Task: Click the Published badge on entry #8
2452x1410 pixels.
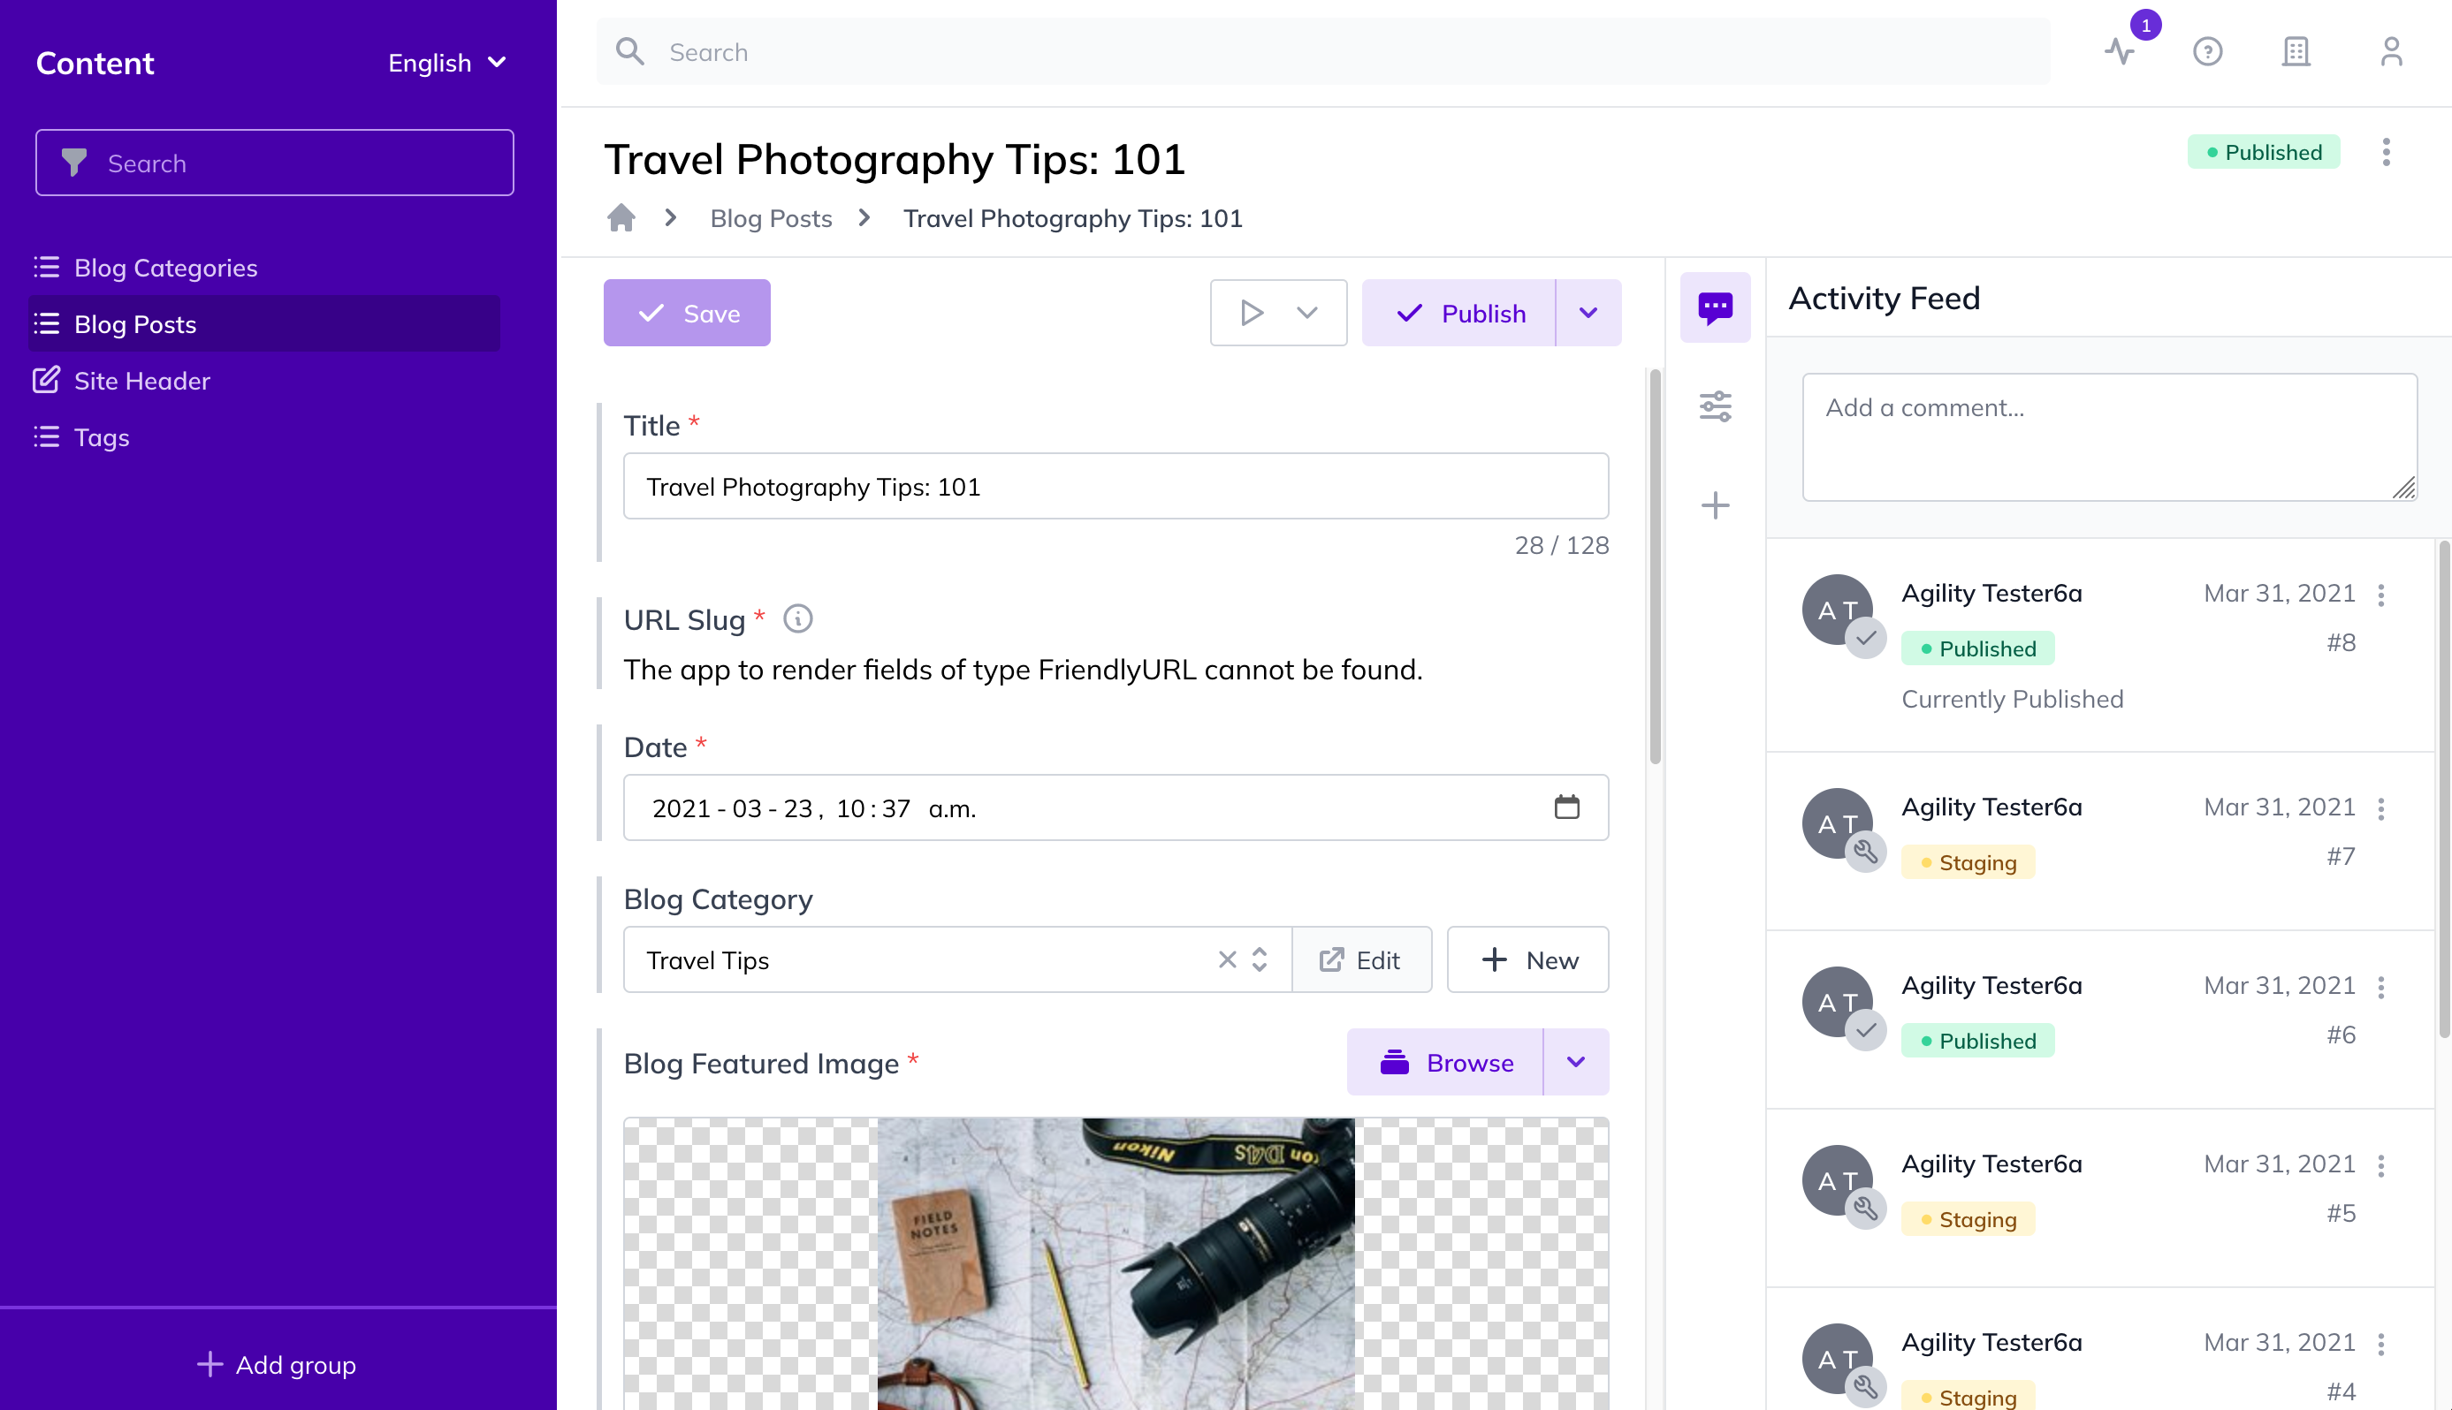Action: click(x=1977, y=648)
